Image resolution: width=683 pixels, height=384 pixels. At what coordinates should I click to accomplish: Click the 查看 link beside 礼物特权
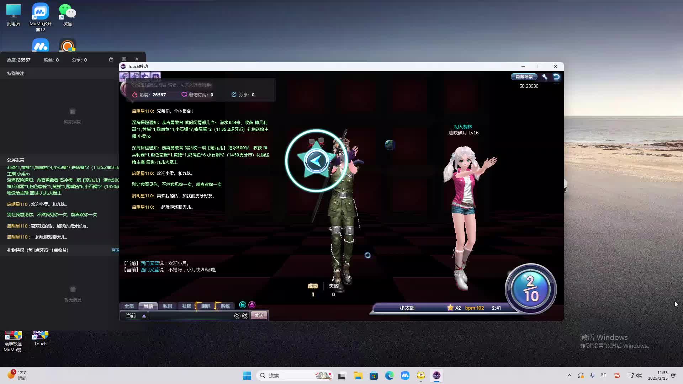click(115, 250)
